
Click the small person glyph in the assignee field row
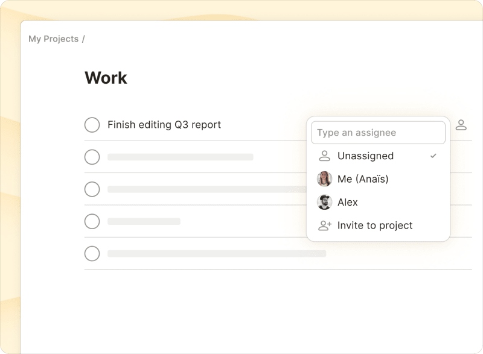pos(462,125)
